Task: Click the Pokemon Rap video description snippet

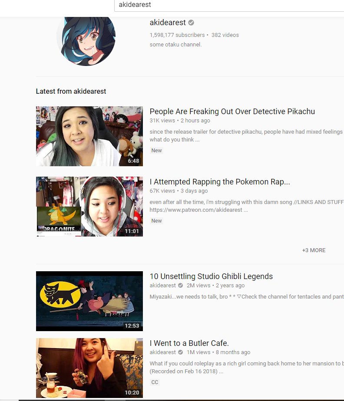Action: point(247,206)
